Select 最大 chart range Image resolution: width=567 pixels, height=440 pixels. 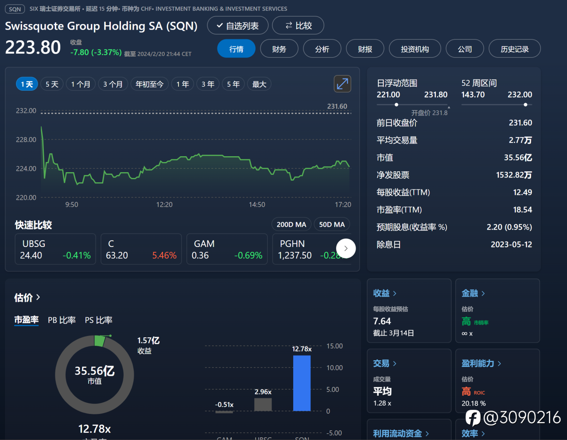tap(259, 84)
